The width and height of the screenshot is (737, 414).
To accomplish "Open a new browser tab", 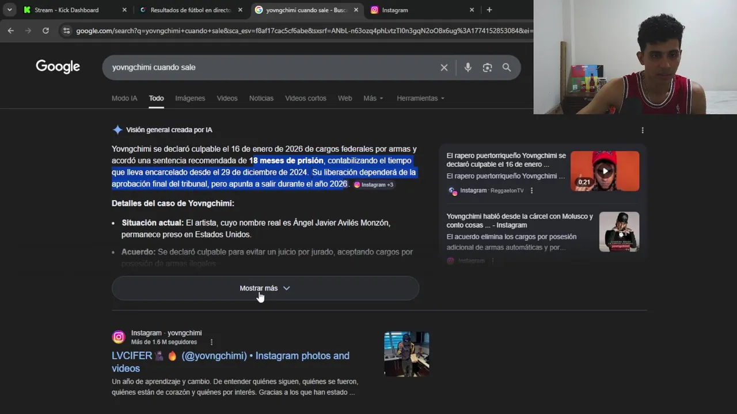I will 489,10.
